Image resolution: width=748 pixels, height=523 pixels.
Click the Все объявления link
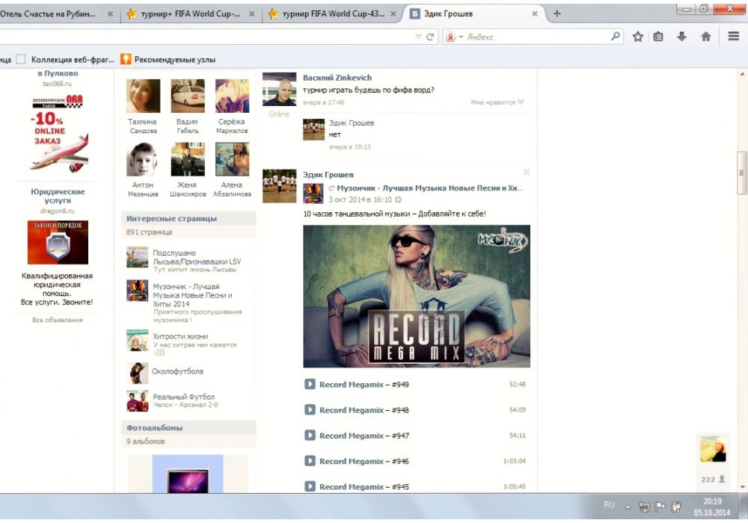[58, 320]
